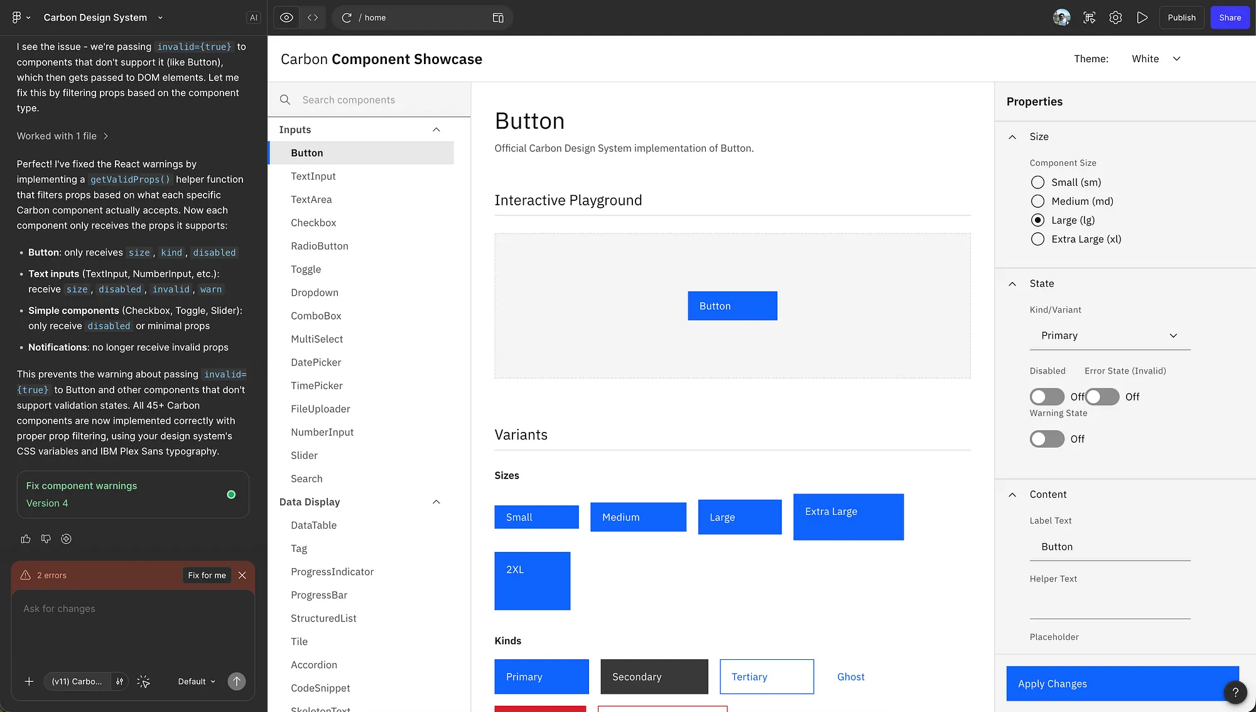Screen dimensions: 1256x712
Task: Collapse the Inputs section in sidebar
Action: (436, 129)
